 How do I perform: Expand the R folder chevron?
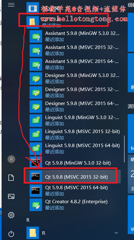pos(116,233)
